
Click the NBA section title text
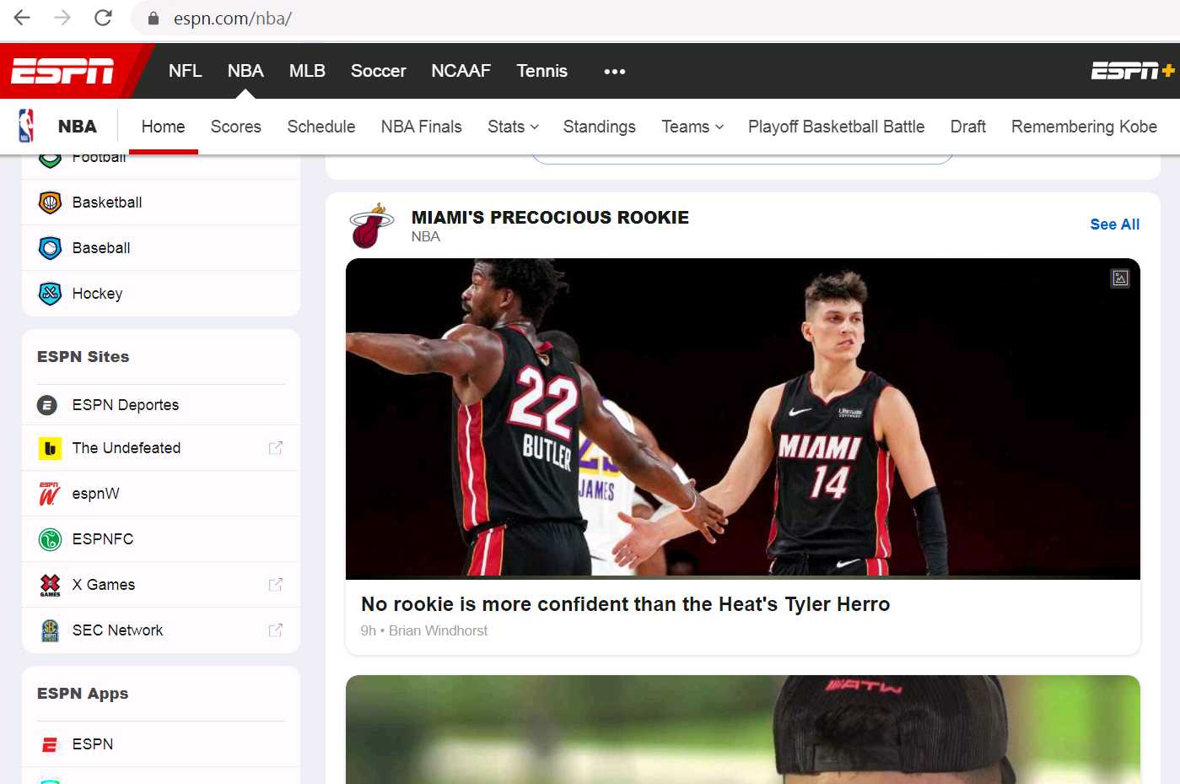[x=78, y=127]
